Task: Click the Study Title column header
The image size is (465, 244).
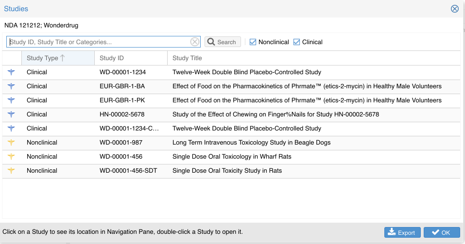Action: click(187, 58)
